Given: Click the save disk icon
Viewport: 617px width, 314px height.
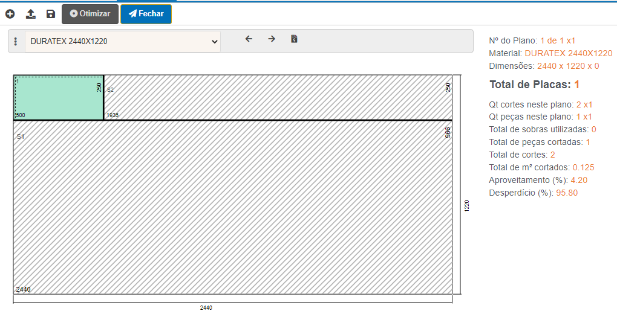Looking at the screenshot, I should tap(51, 14).
